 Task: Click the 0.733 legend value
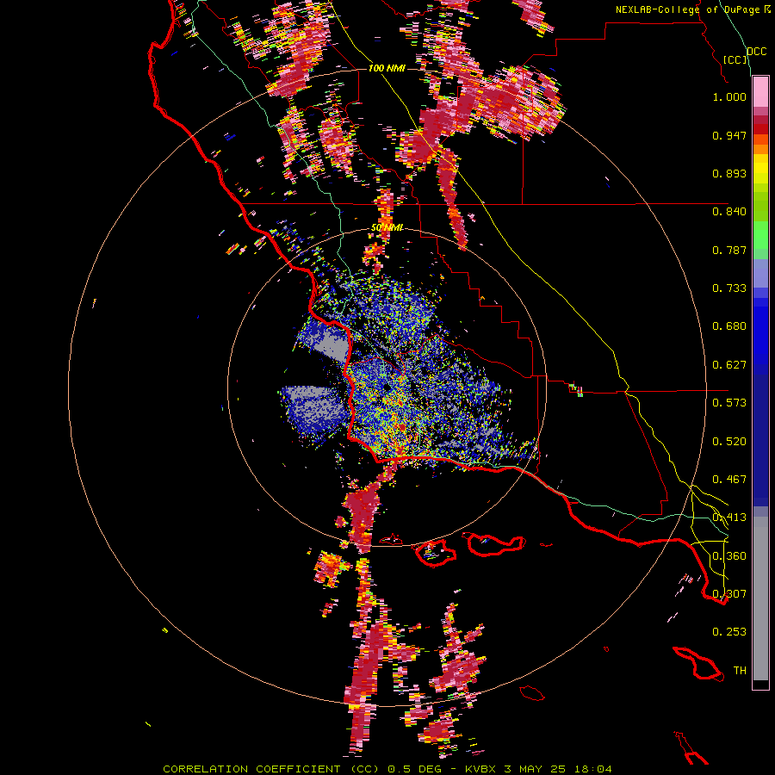pos(729,288)
